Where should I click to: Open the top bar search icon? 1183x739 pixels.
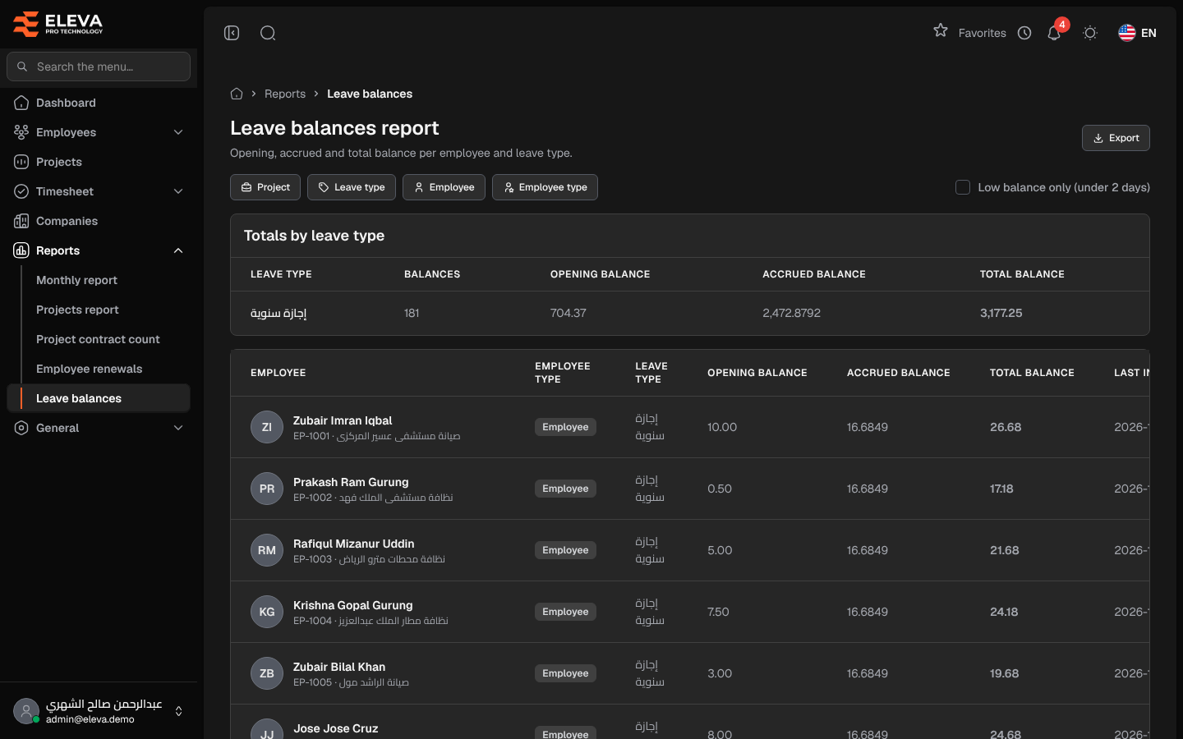[268, 33]
